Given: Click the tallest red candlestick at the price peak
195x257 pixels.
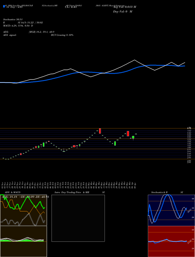Looking at the screenshot, I should tap(100, 131).
